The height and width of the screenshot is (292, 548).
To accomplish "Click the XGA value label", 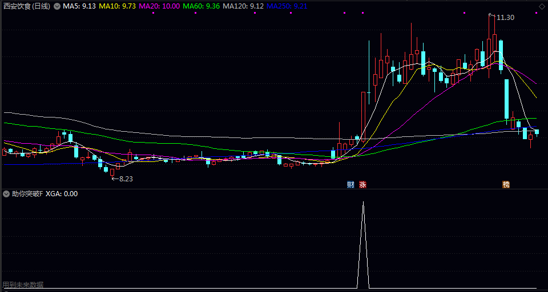I will pyautogui.click(x=62, y=194).
